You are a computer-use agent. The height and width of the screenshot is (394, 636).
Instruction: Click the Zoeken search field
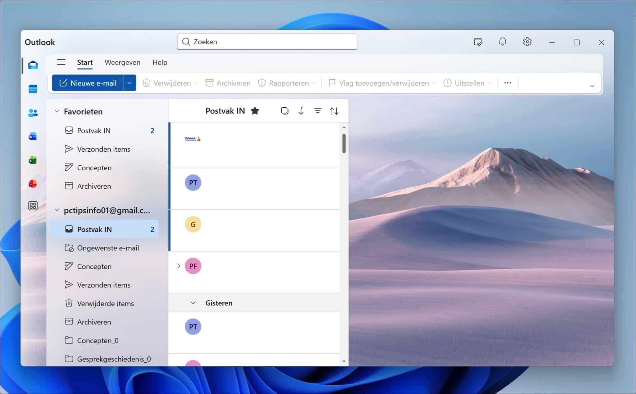267,42
